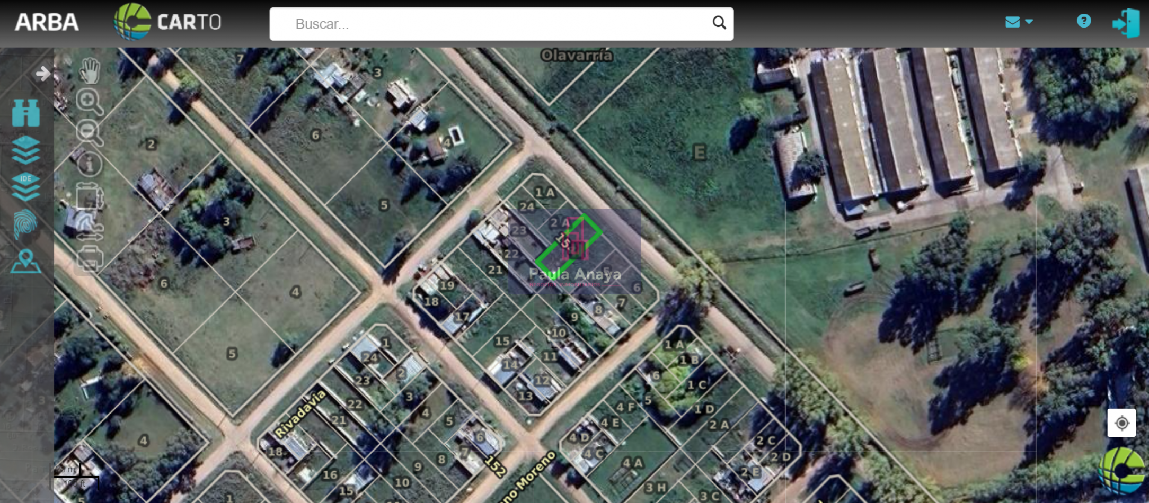
Task: Click the login door icon
Action: [1126, 23]
